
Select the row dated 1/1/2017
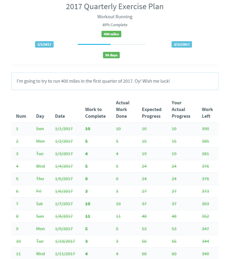(115, 129)
